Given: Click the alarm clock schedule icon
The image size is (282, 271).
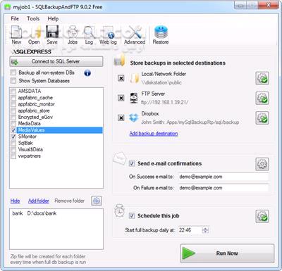Looking at the screenshot, I should 119,210.
